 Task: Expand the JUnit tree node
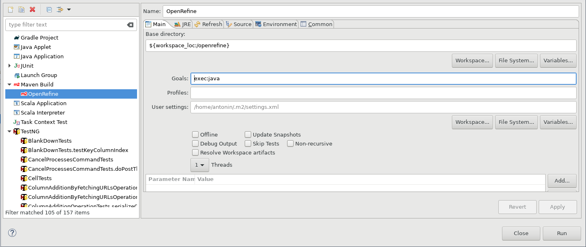[9, 66]
